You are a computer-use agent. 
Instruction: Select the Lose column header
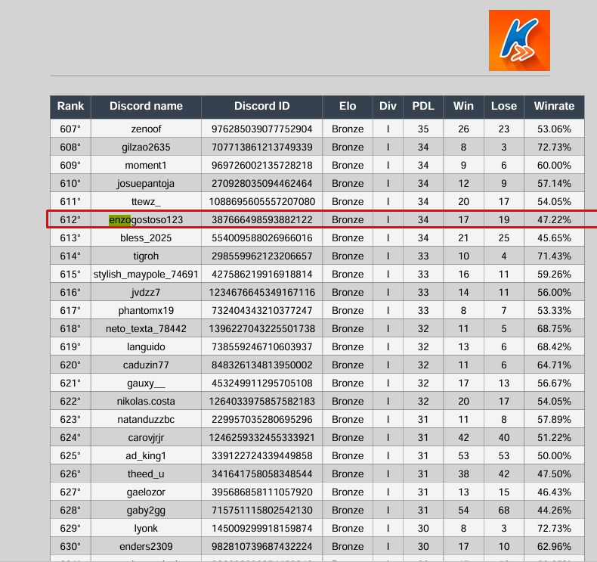504,106
